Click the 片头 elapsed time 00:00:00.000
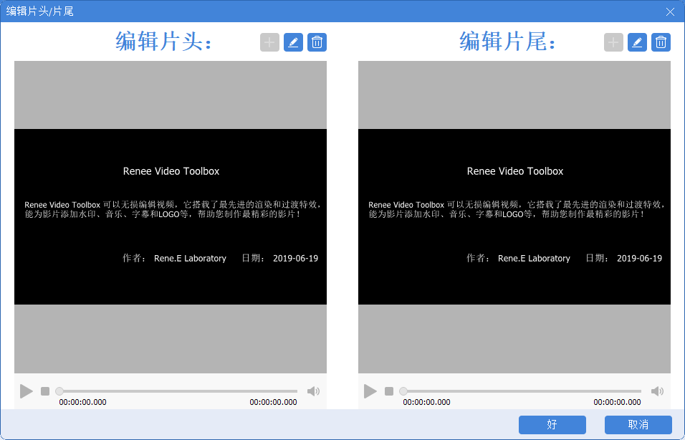Screen dimensions: 685x440 pyautogui.click(x=82, y=402)
